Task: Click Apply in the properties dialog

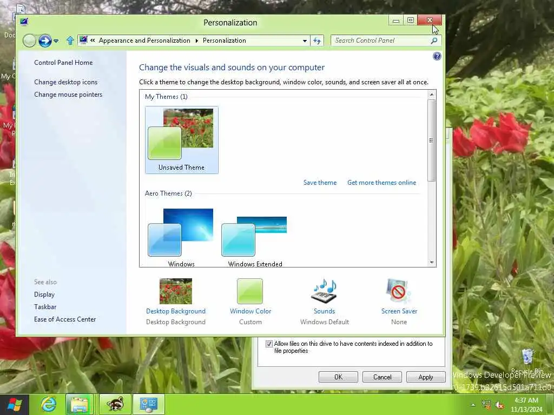Action: pyautogui.click(x=426, y=377)
